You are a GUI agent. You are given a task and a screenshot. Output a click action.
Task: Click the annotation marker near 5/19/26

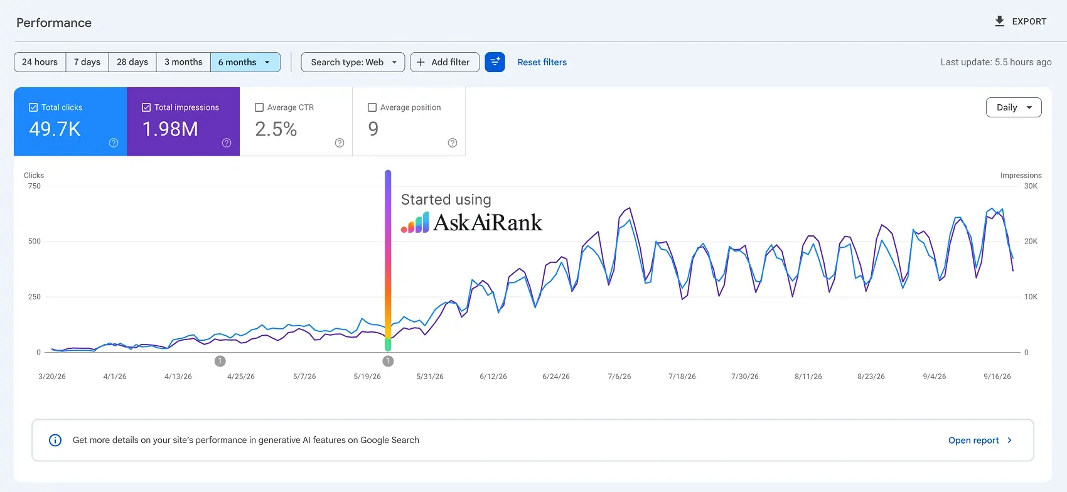pyautogui.click(x=388, y=361)
